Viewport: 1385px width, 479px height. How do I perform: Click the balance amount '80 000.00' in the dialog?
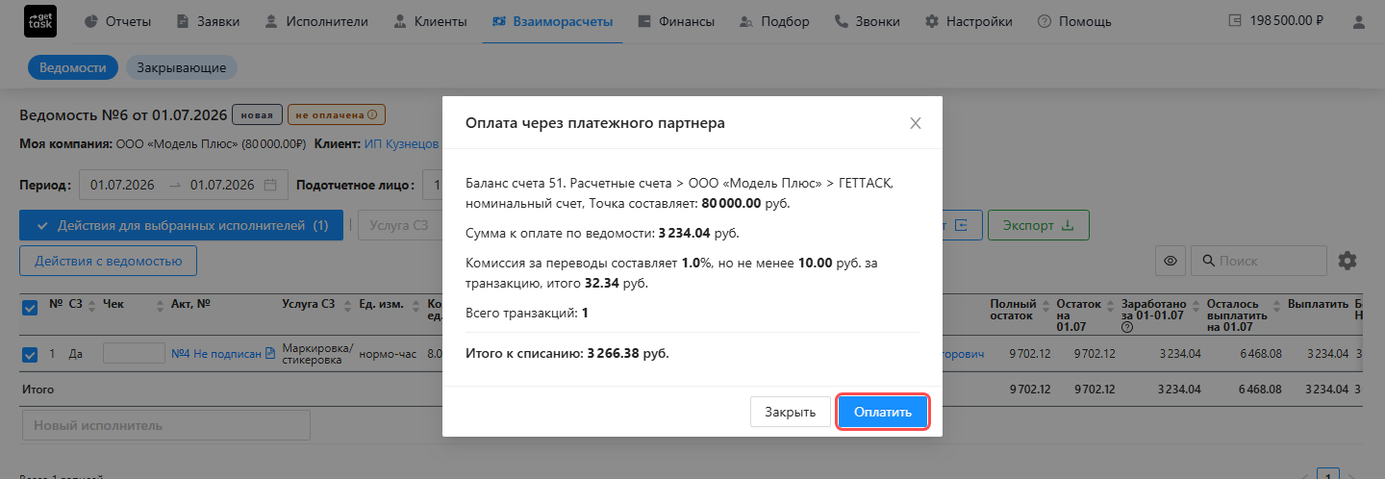coord(732,203)
